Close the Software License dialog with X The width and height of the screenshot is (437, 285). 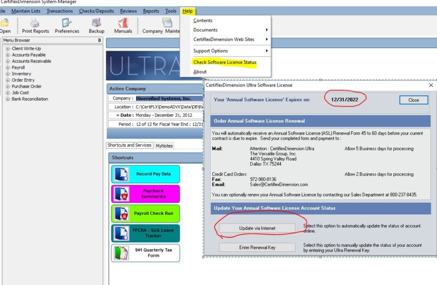tap(431, 86)
